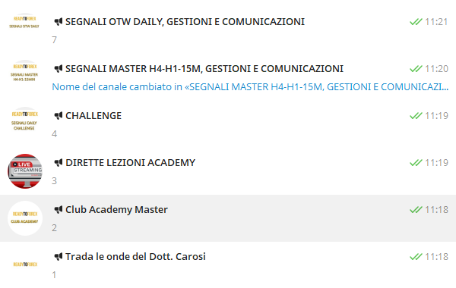Click megaphone icon beside DIRETTE LEZIONI ACADEMY
This screenshot has height=288, width=456.
coord(59,163)
